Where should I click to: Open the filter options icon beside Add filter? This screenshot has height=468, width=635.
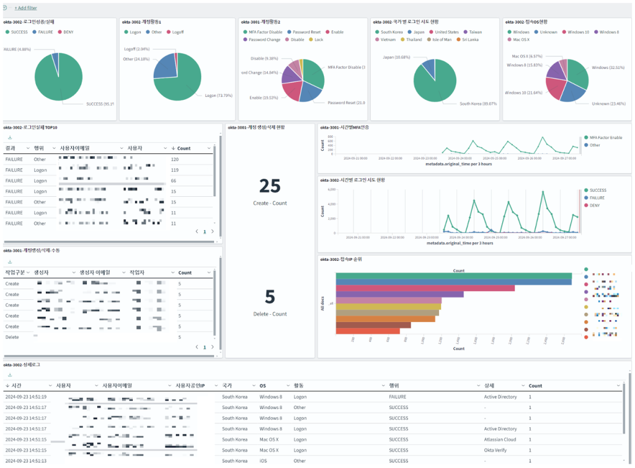point(4,7)
